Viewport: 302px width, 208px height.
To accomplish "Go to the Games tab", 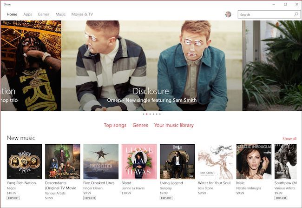I will coord(44,14).
